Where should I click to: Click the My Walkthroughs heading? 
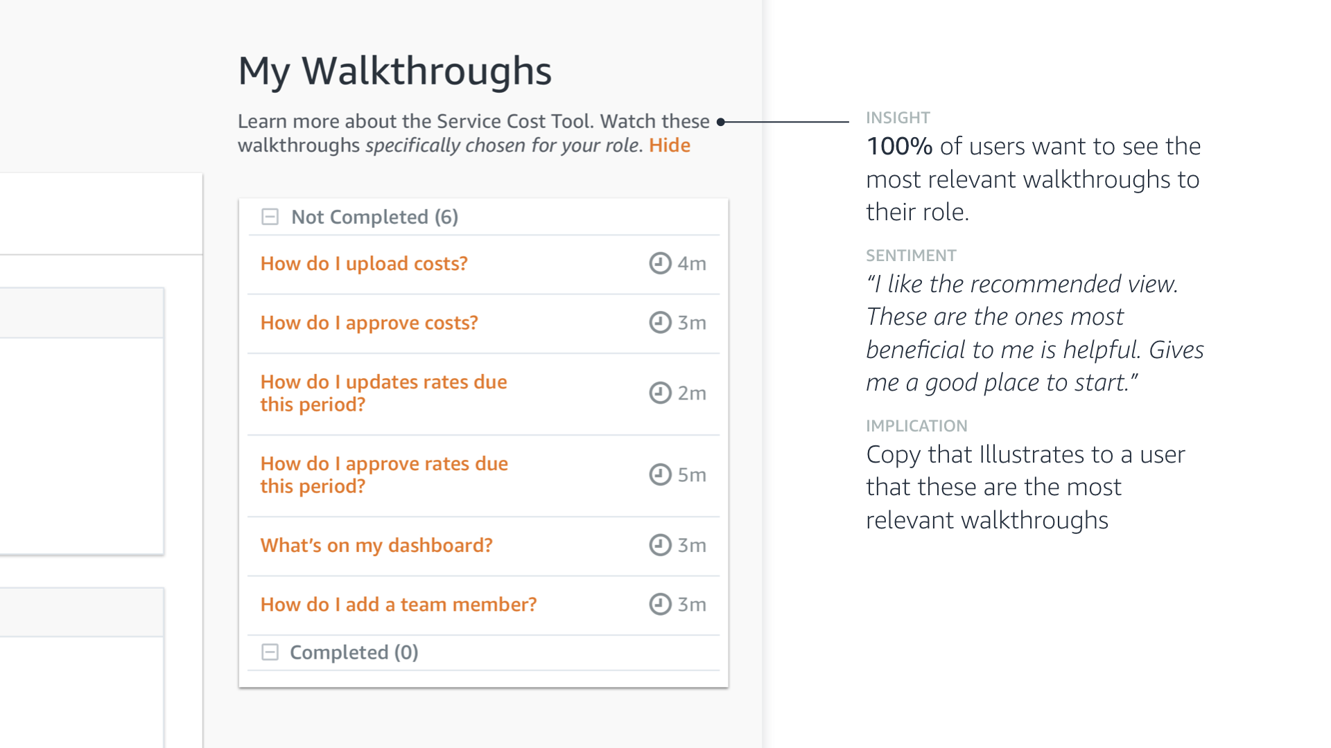pyautogui.click(x=394, y=71)
